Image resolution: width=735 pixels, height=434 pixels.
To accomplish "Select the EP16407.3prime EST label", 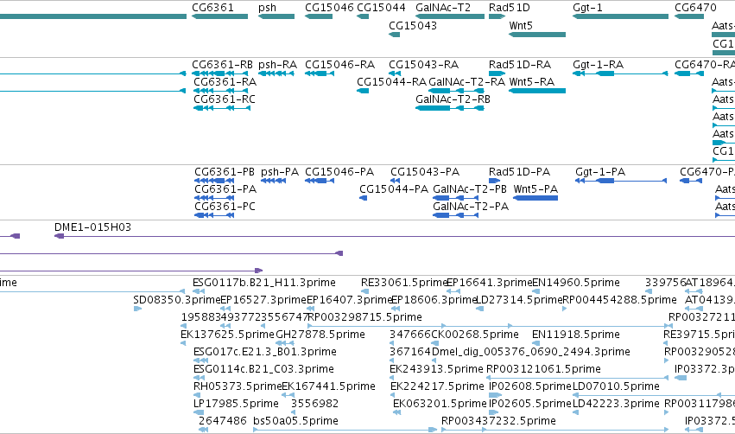I will coord(349,300).
